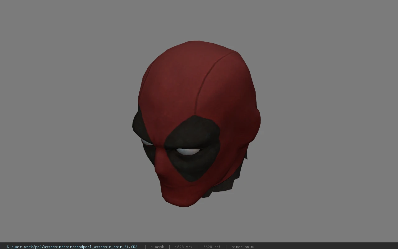Click the red mask head model
This screenshot has width=398, height=249.
coord(196,124)
